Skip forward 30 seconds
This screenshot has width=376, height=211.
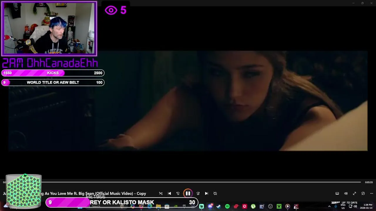coord(198,193)
